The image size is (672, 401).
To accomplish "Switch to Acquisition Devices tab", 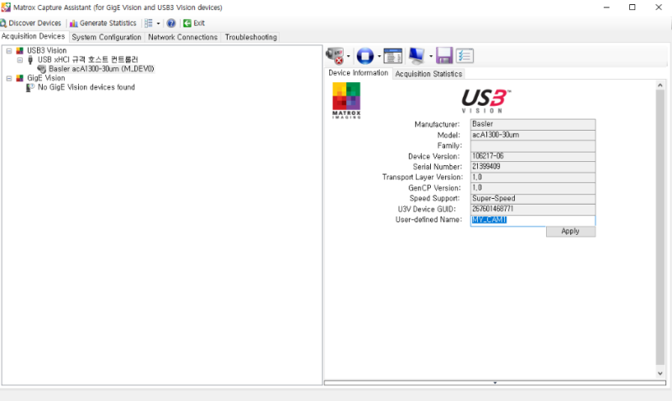I will pyautogui.click(x=34, y=36).
